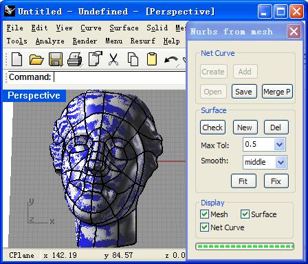Open the Help menu
Viewport: 308px width, 264px height.
click(171, 41)
